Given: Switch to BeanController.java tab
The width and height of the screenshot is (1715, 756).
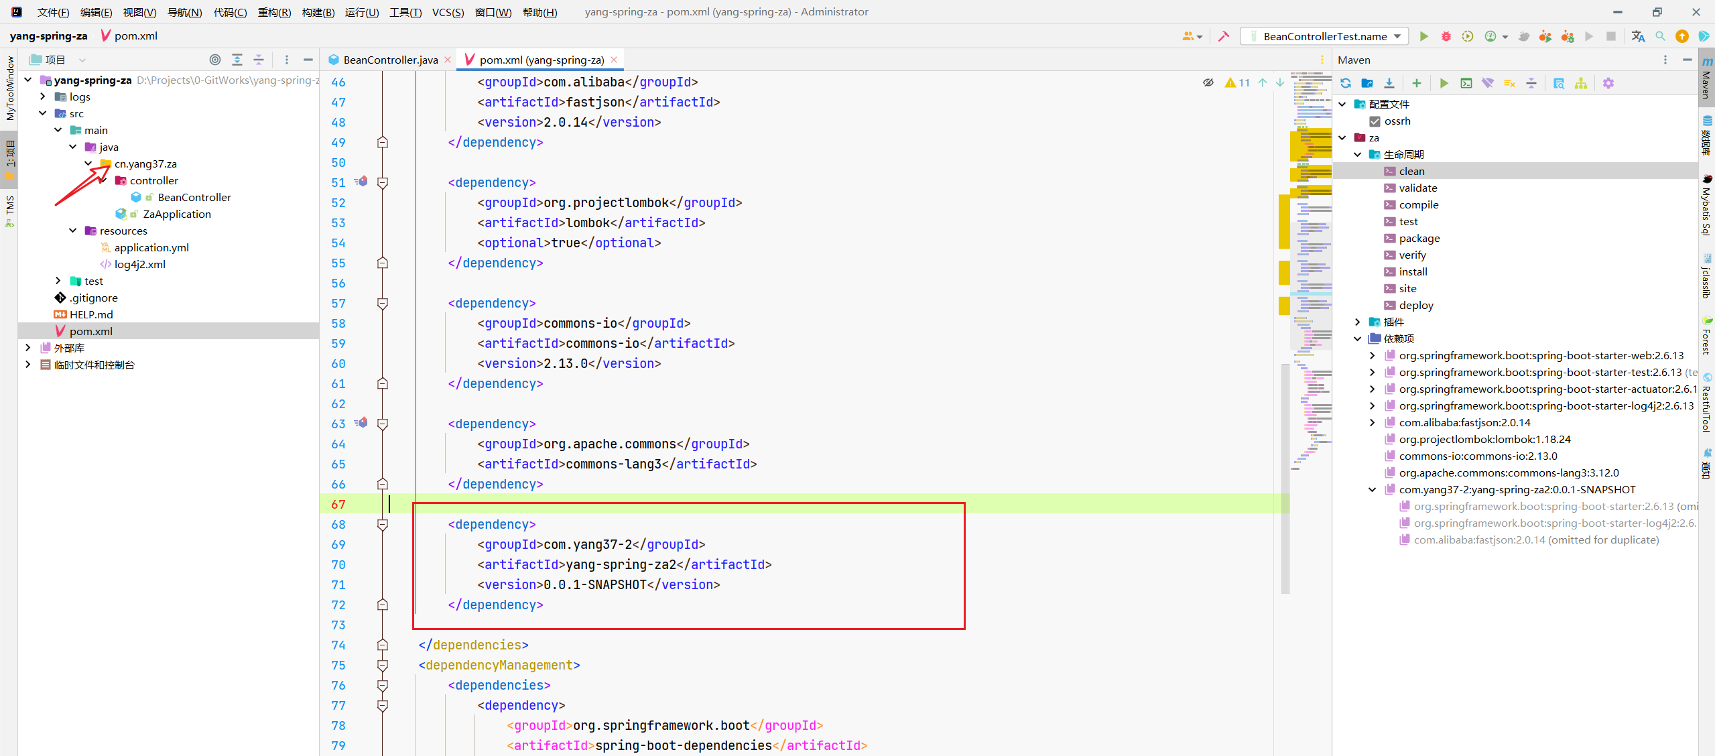Looking at the screenshot, I should coord(390,60).
